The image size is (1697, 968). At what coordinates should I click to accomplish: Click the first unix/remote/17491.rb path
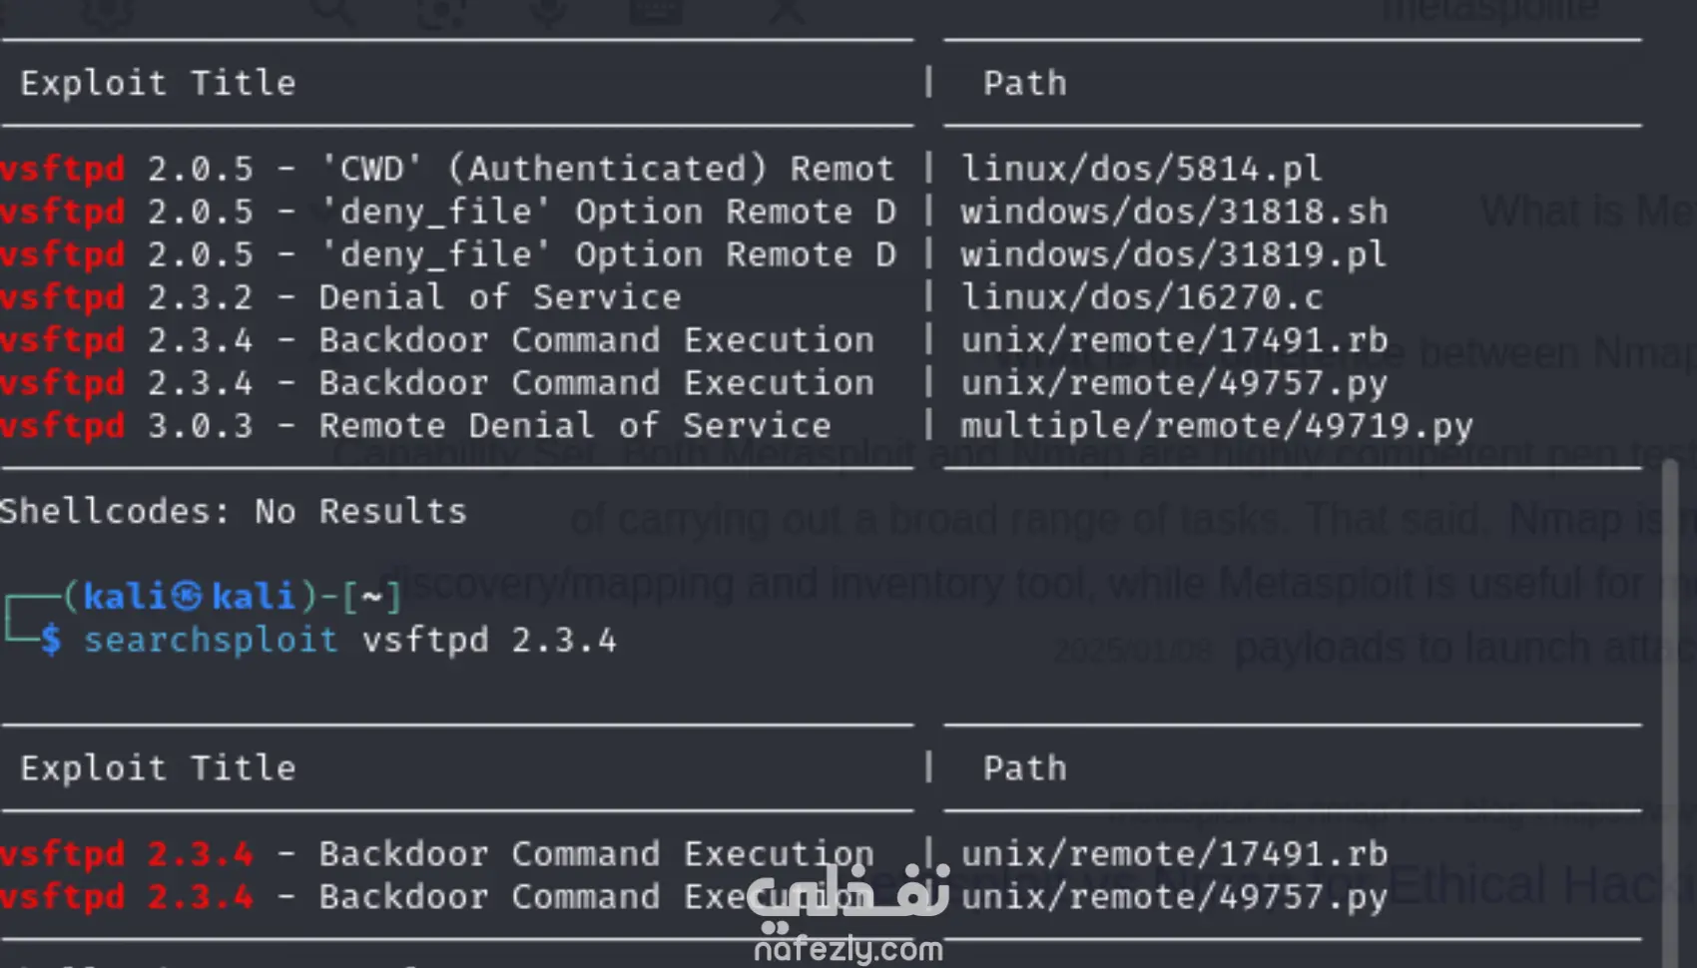pyautogui.click(x=1174, y=340)
